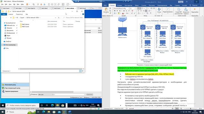Viewport: 204px width, 114px height.
Task: Click VMware's send Ctrl+Alt+Del icon
Action: tap(33, 4)
